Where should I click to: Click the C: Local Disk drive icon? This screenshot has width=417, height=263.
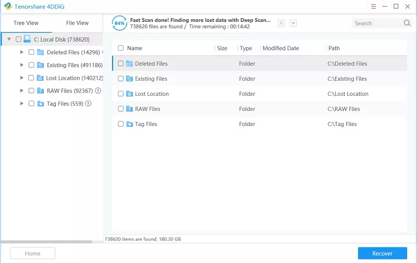pos(27,39)
